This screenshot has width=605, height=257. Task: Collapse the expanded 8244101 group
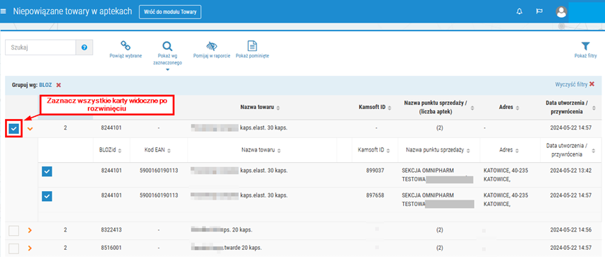coord(30,129)
